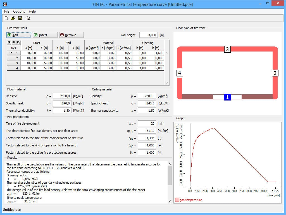
Task: Remove a table row with the minus-page icon
Action: 14,43
